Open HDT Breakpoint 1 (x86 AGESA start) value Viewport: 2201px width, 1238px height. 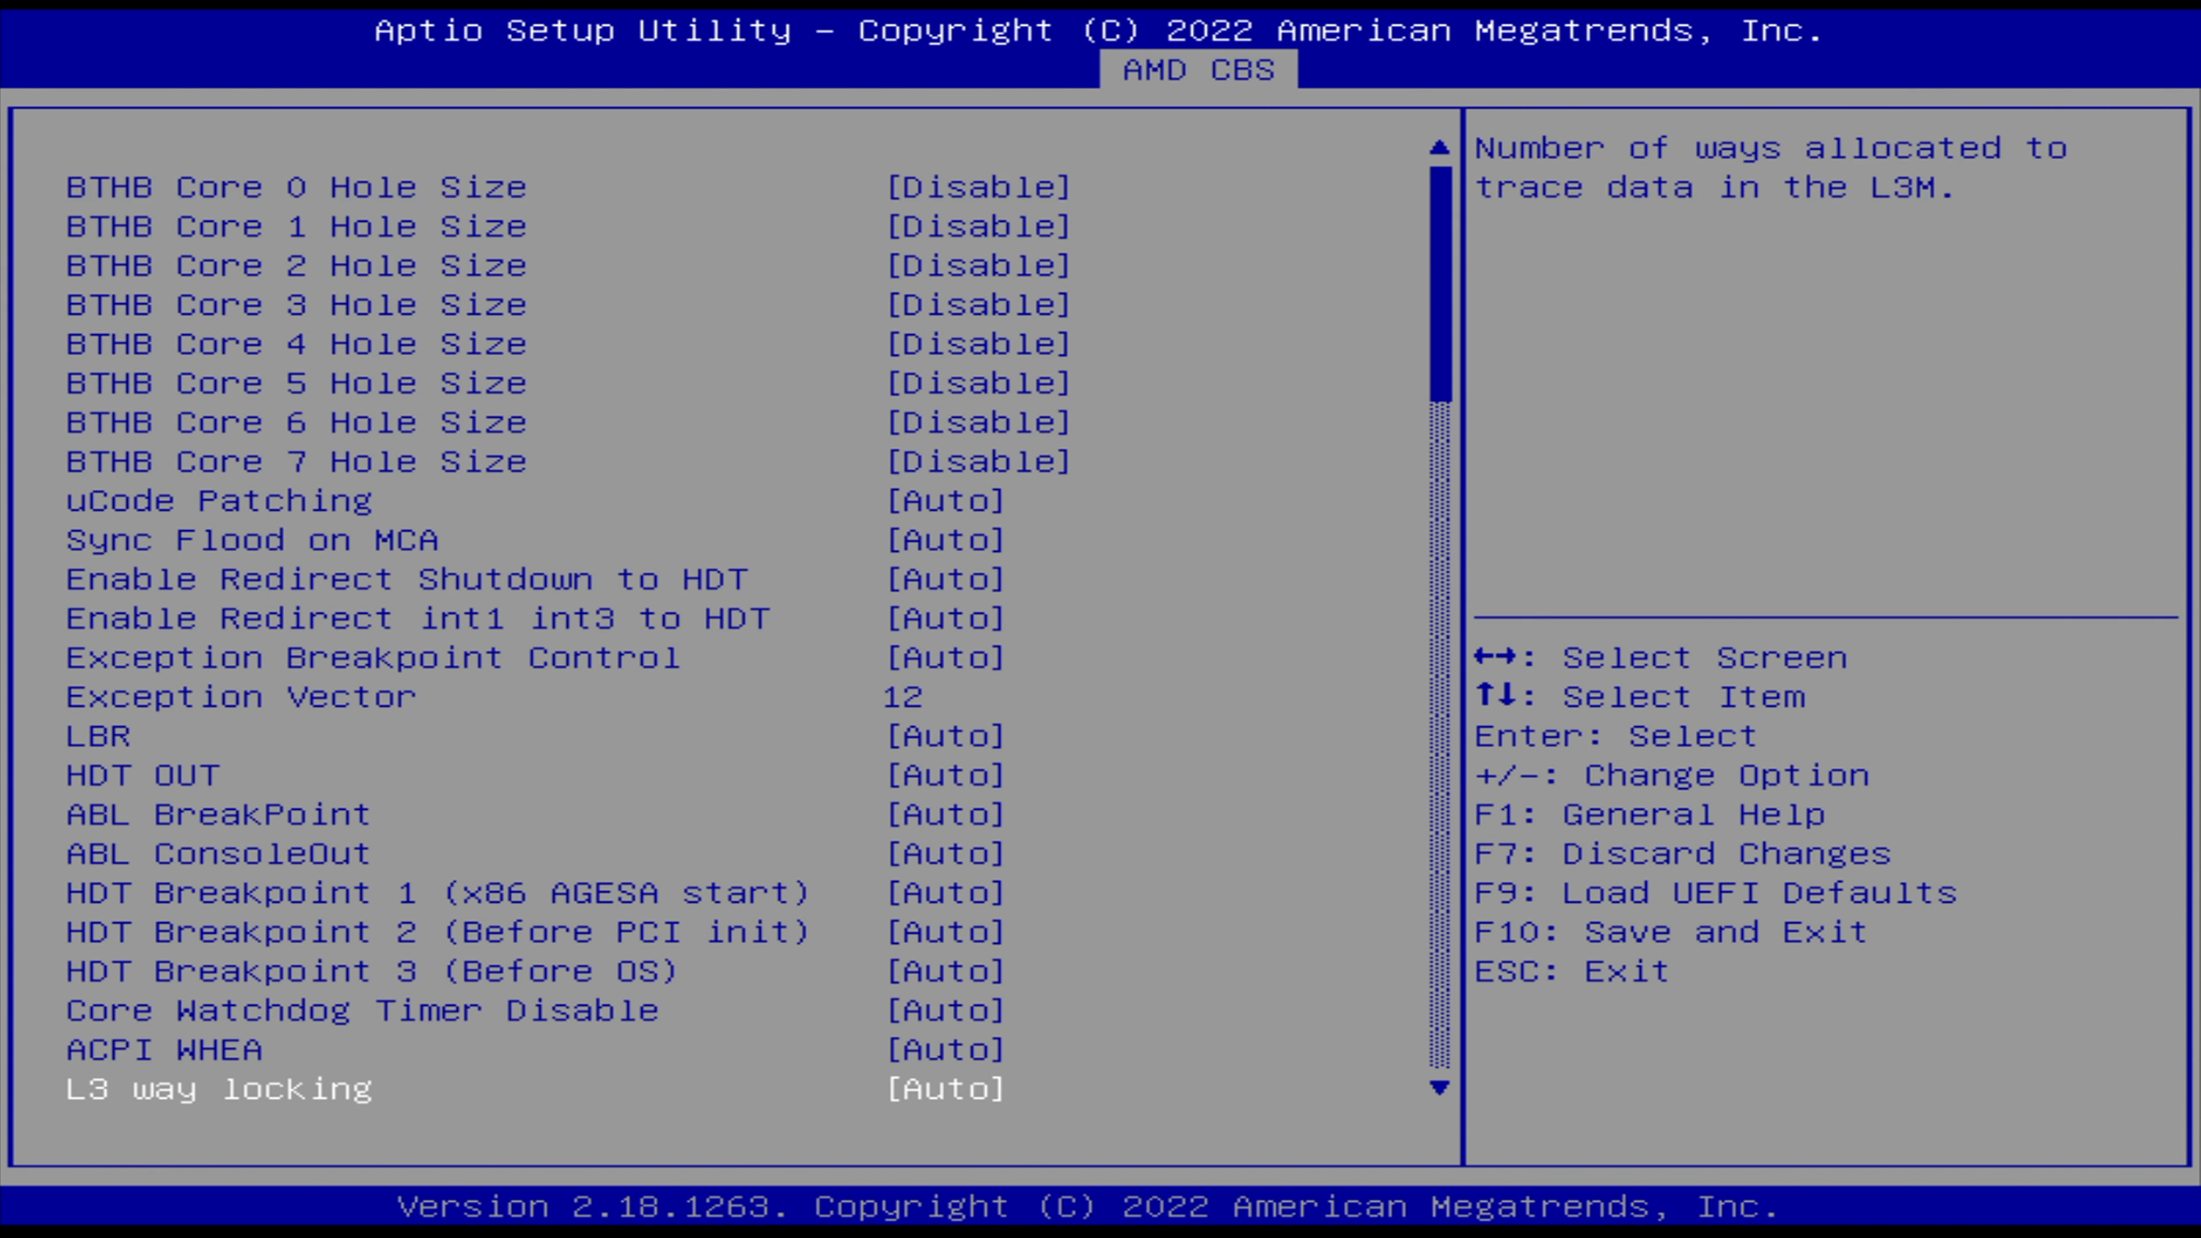pos(945,893)
